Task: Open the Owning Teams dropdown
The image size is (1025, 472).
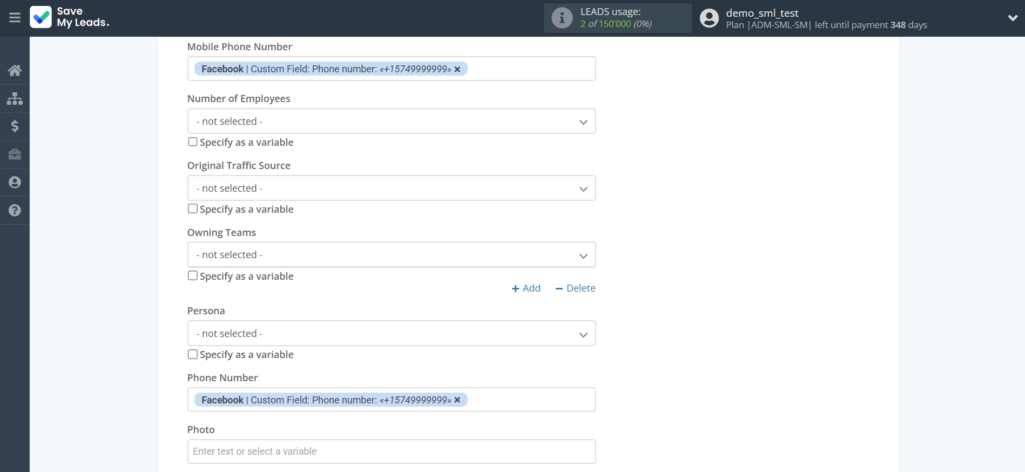Action: [x=391, y=255]
